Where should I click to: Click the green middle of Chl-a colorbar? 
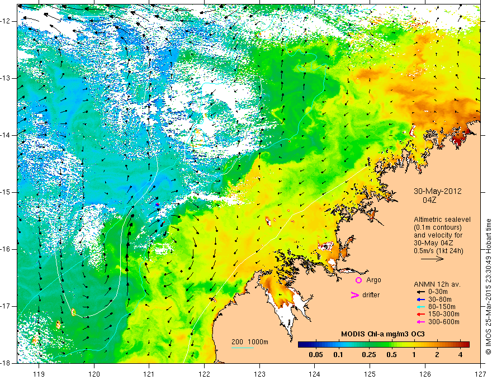[x=384, y=345]
